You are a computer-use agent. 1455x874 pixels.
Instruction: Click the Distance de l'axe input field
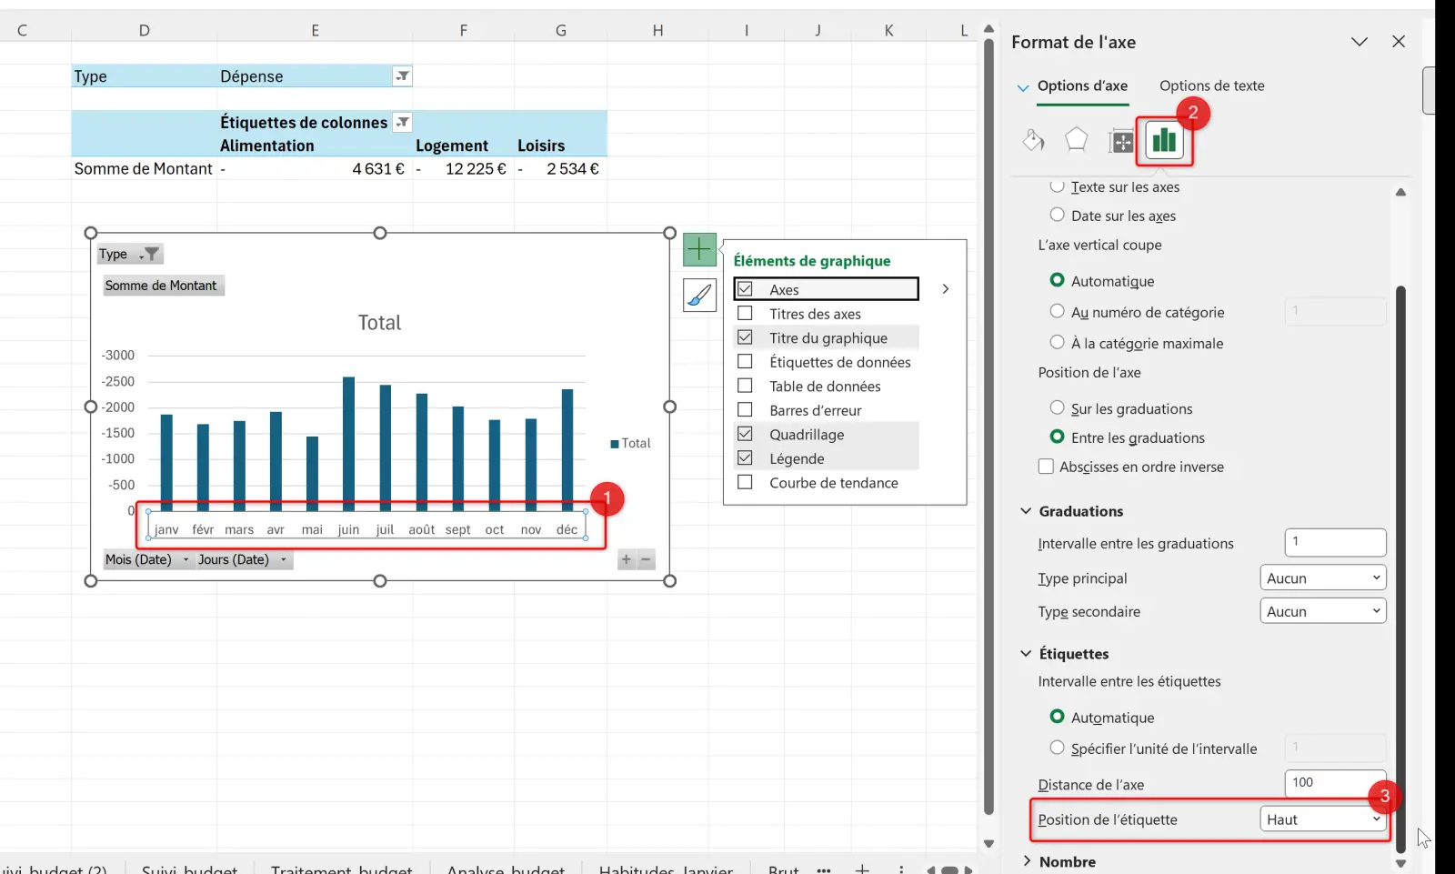(1335, 783)
